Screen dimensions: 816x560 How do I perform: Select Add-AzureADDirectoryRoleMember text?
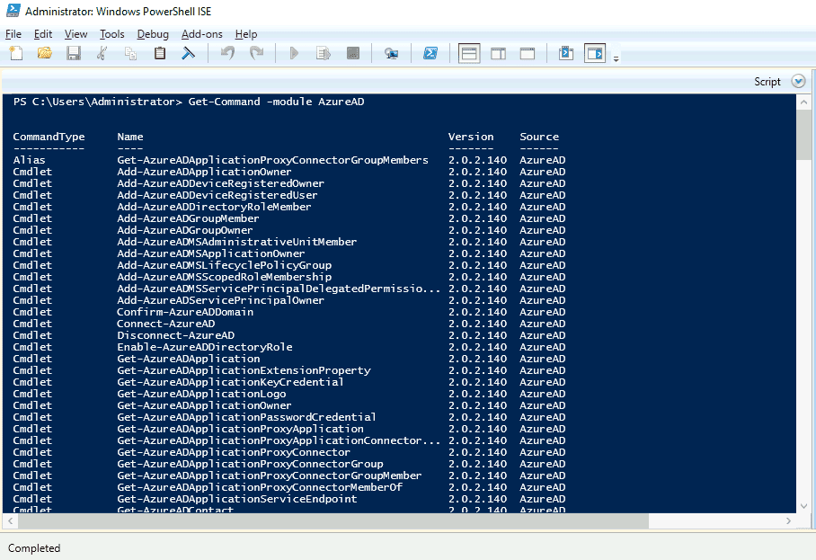[x=214, y=207]
